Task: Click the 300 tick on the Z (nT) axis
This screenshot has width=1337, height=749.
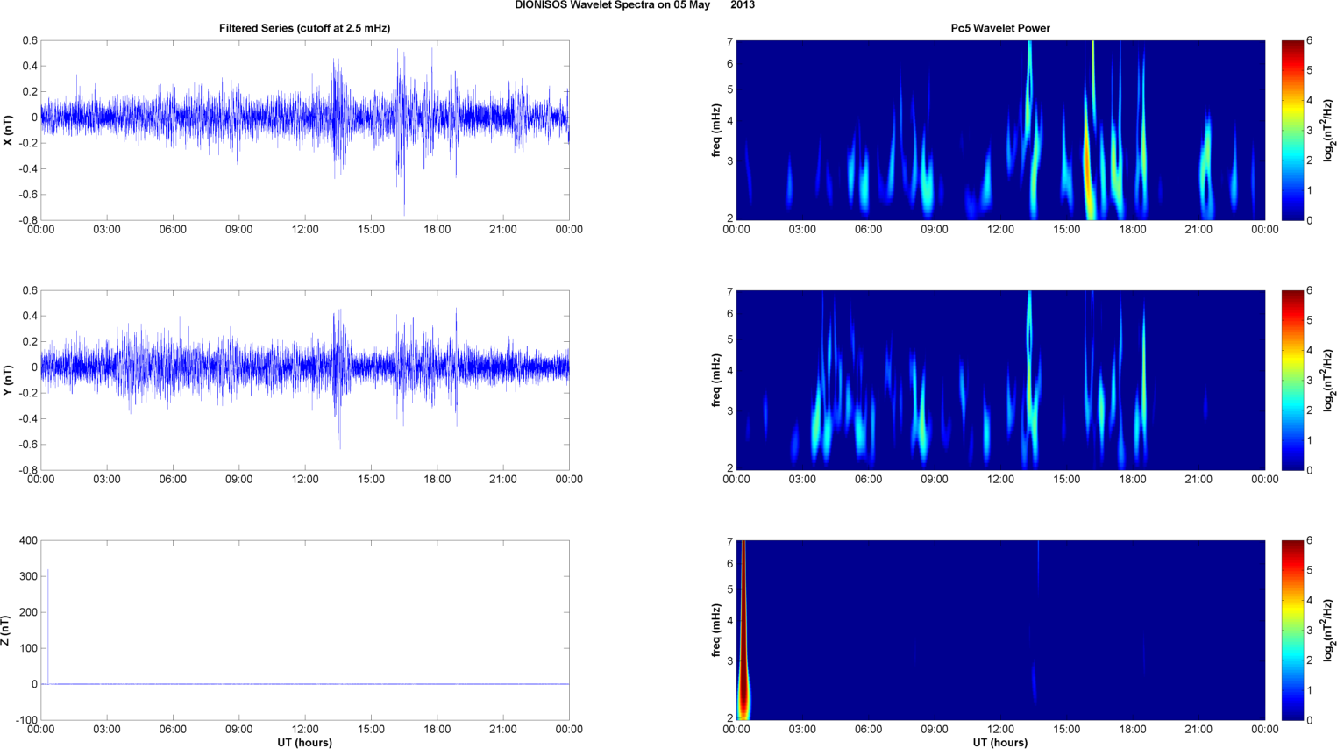Action: 28,577
